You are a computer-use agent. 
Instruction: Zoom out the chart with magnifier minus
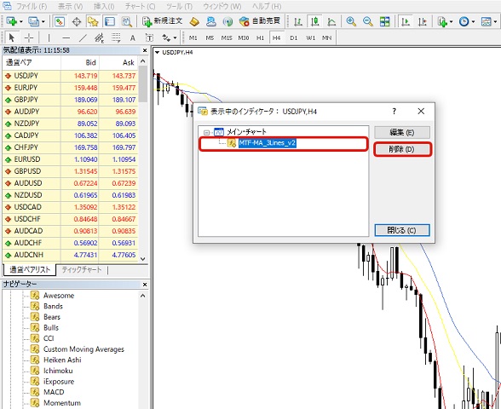point(368,21)
